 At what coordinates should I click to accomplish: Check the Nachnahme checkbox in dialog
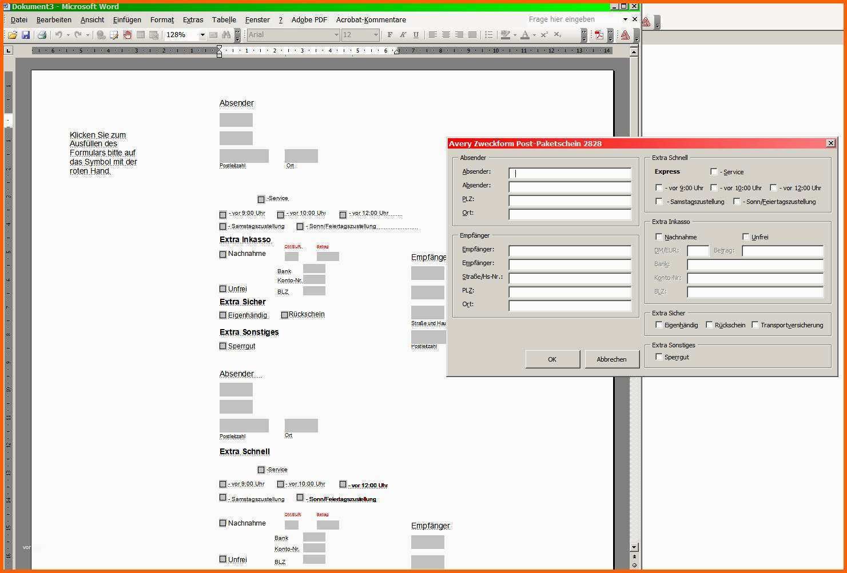(x=659, y=237)
